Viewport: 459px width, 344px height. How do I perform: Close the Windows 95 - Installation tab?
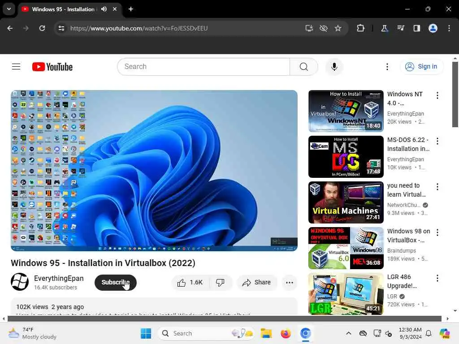coord(115,9)
